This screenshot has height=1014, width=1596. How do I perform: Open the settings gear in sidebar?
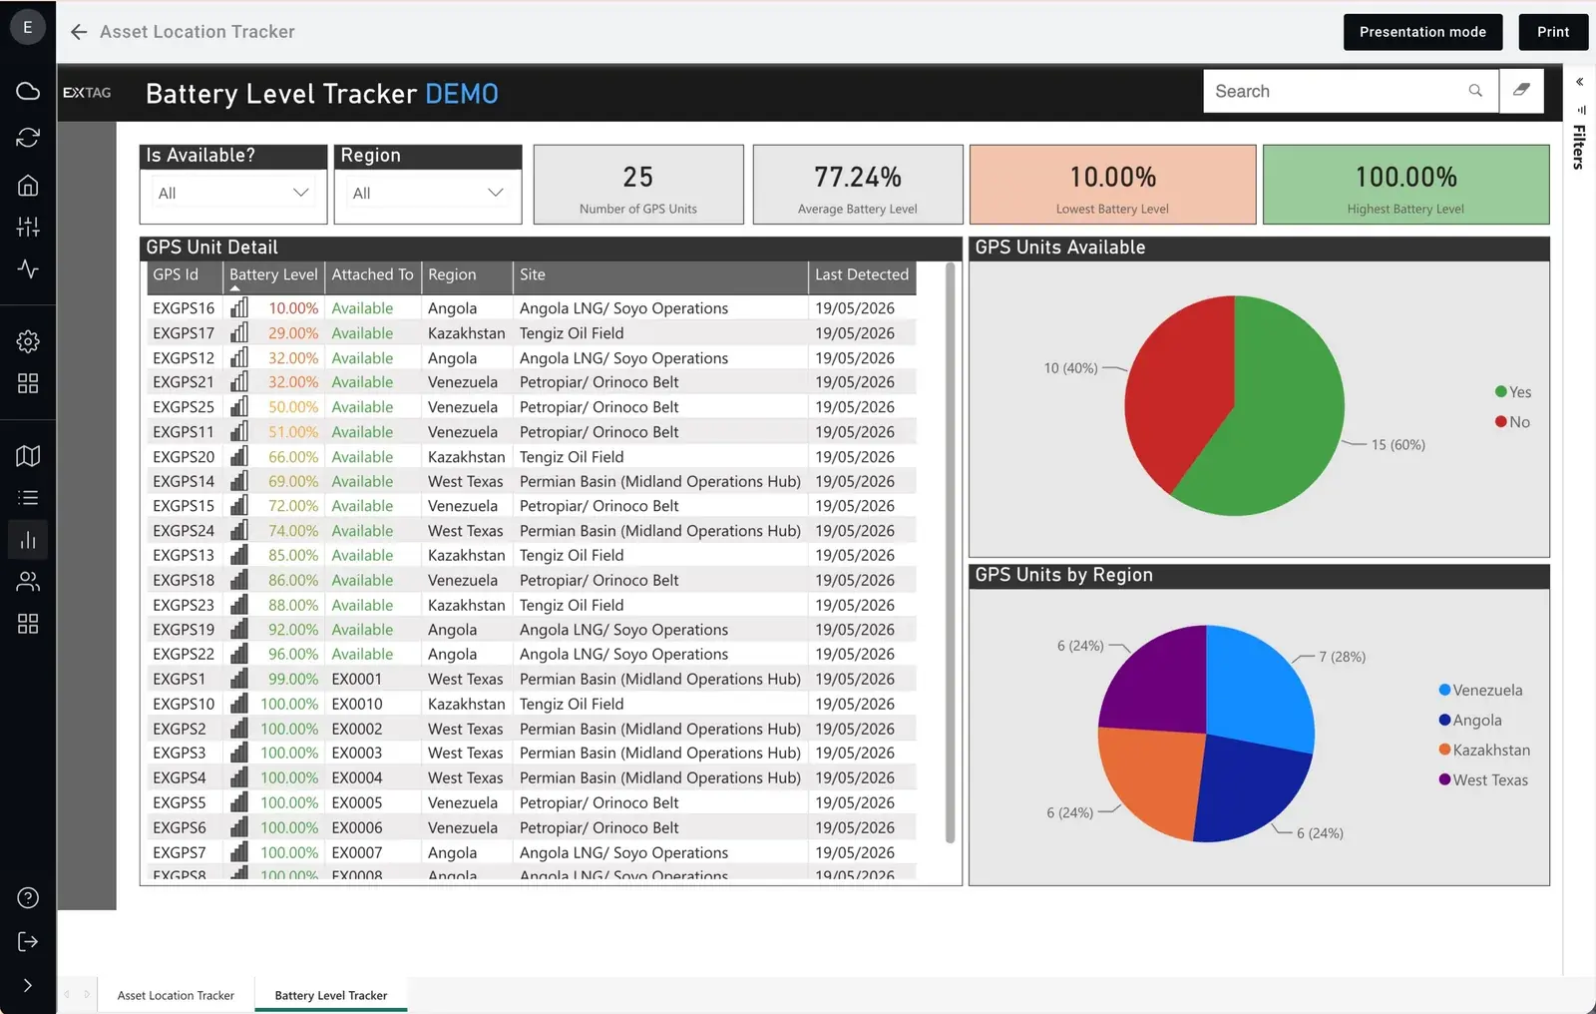[28, 341]
